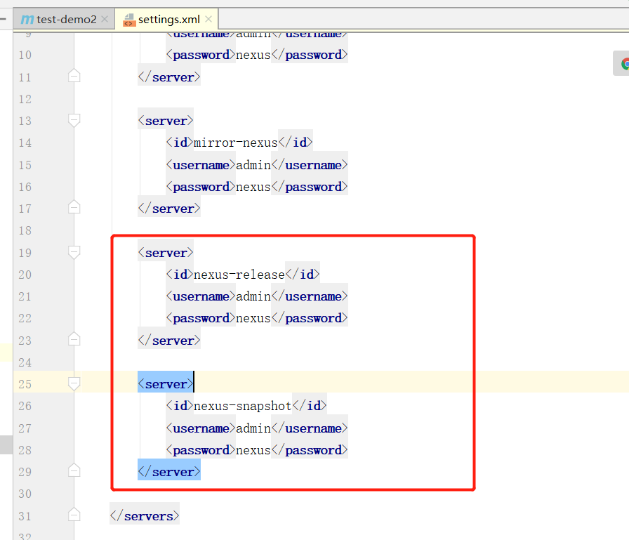This screenshot has height=540, width=629.
Task: Click nexus password on line 22
Action: tap(253, 319)
